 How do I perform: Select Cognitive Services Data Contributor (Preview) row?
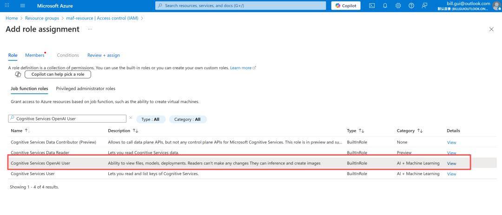point(251,142)
